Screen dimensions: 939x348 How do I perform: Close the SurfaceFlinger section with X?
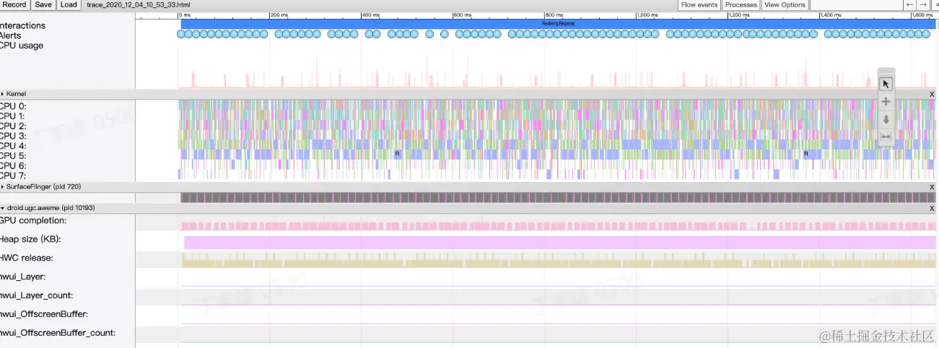[932, 187]
